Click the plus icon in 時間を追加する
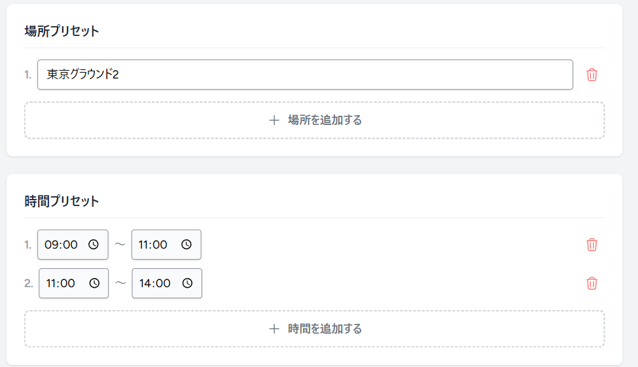The height and width of the screenshot is (367, 638). coord(274,328)
